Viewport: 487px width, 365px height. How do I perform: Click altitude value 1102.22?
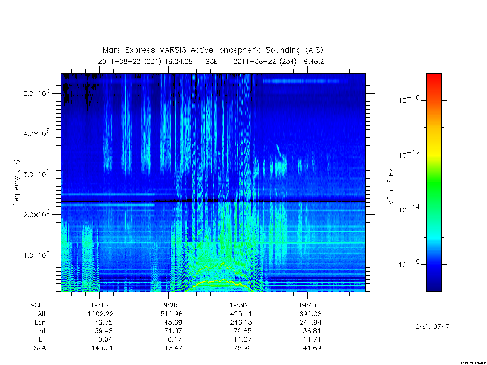[x=101, y=314]
